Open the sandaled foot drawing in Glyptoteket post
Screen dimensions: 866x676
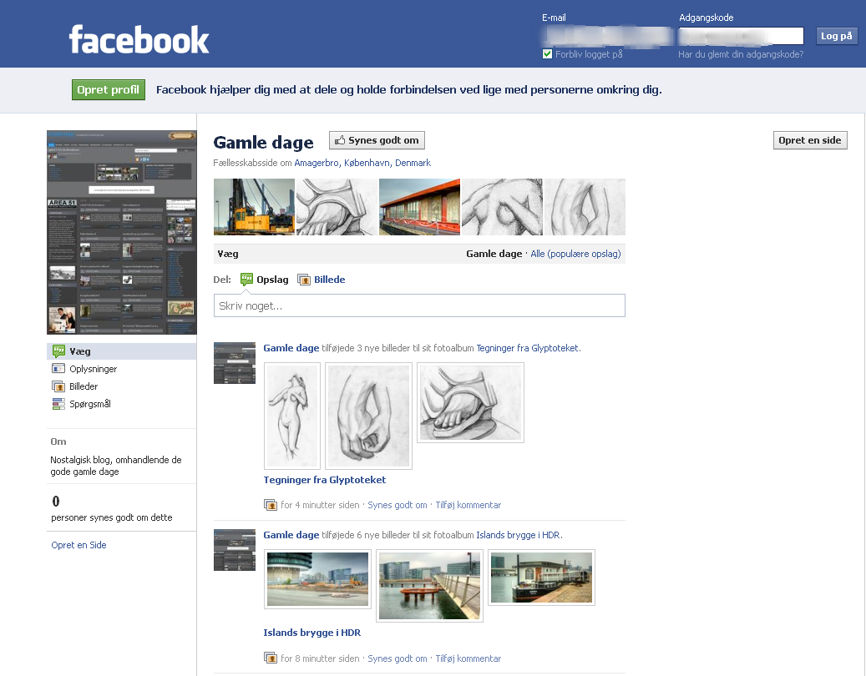[470, 403]
